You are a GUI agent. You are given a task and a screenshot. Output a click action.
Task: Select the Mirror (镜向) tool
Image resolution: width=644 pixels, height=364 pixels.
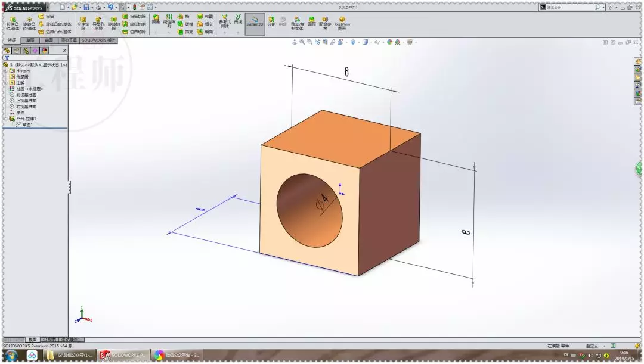[205, 32]
